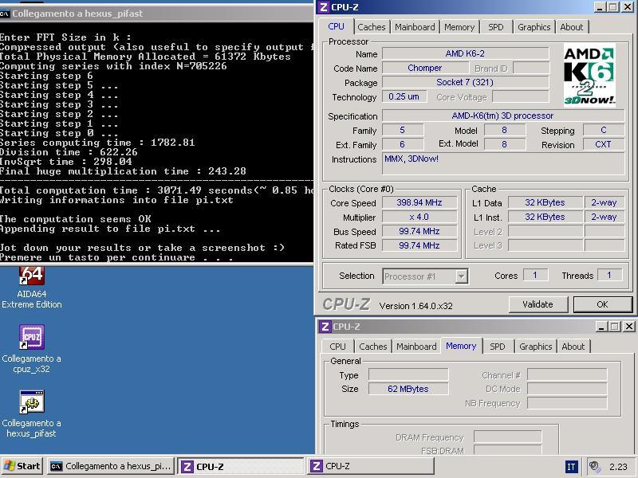Open the SPD tab in lower CPU-Z window
Viewport: 638px width, 478px height.
point(497,347)
